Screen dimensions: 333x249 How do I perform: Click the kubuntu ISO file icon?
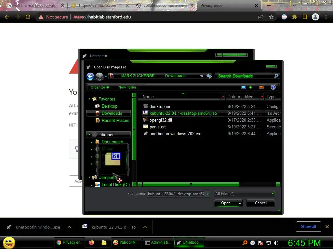click(145, 113)
